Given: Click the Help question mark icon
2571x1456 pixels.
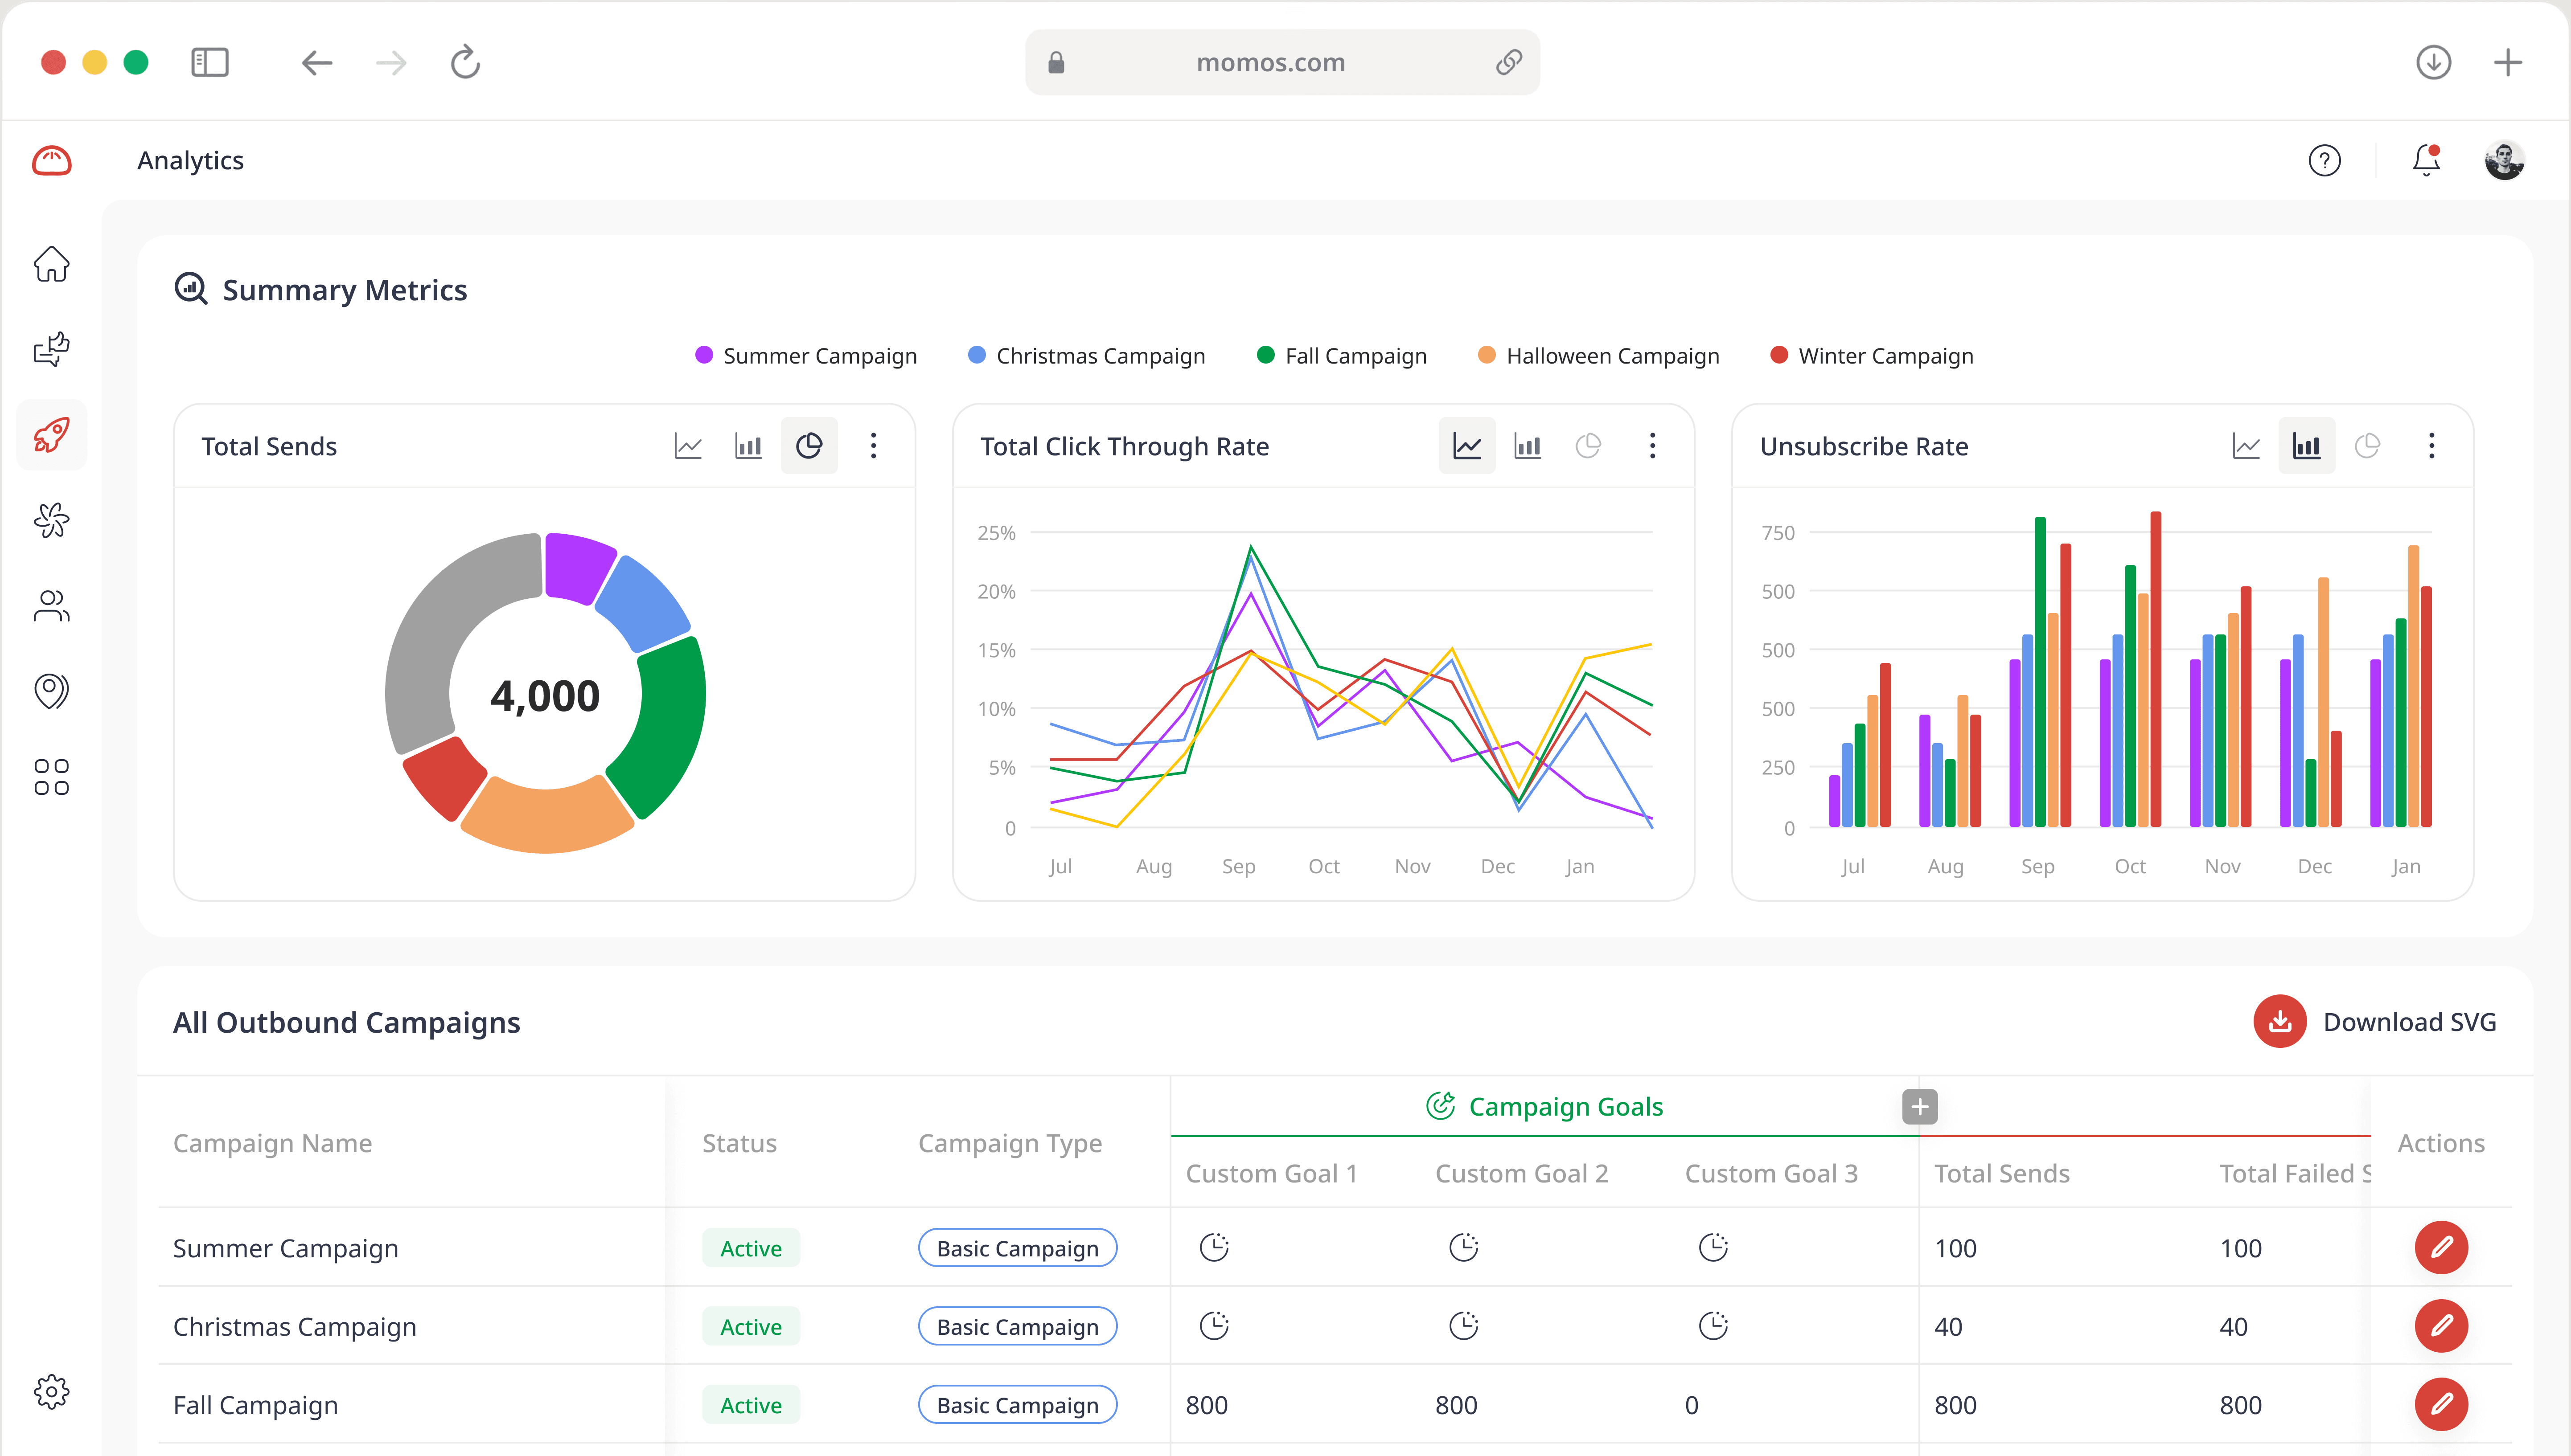Looking at the screenshot, I should pyautogui.click(x=2325, y=160).
